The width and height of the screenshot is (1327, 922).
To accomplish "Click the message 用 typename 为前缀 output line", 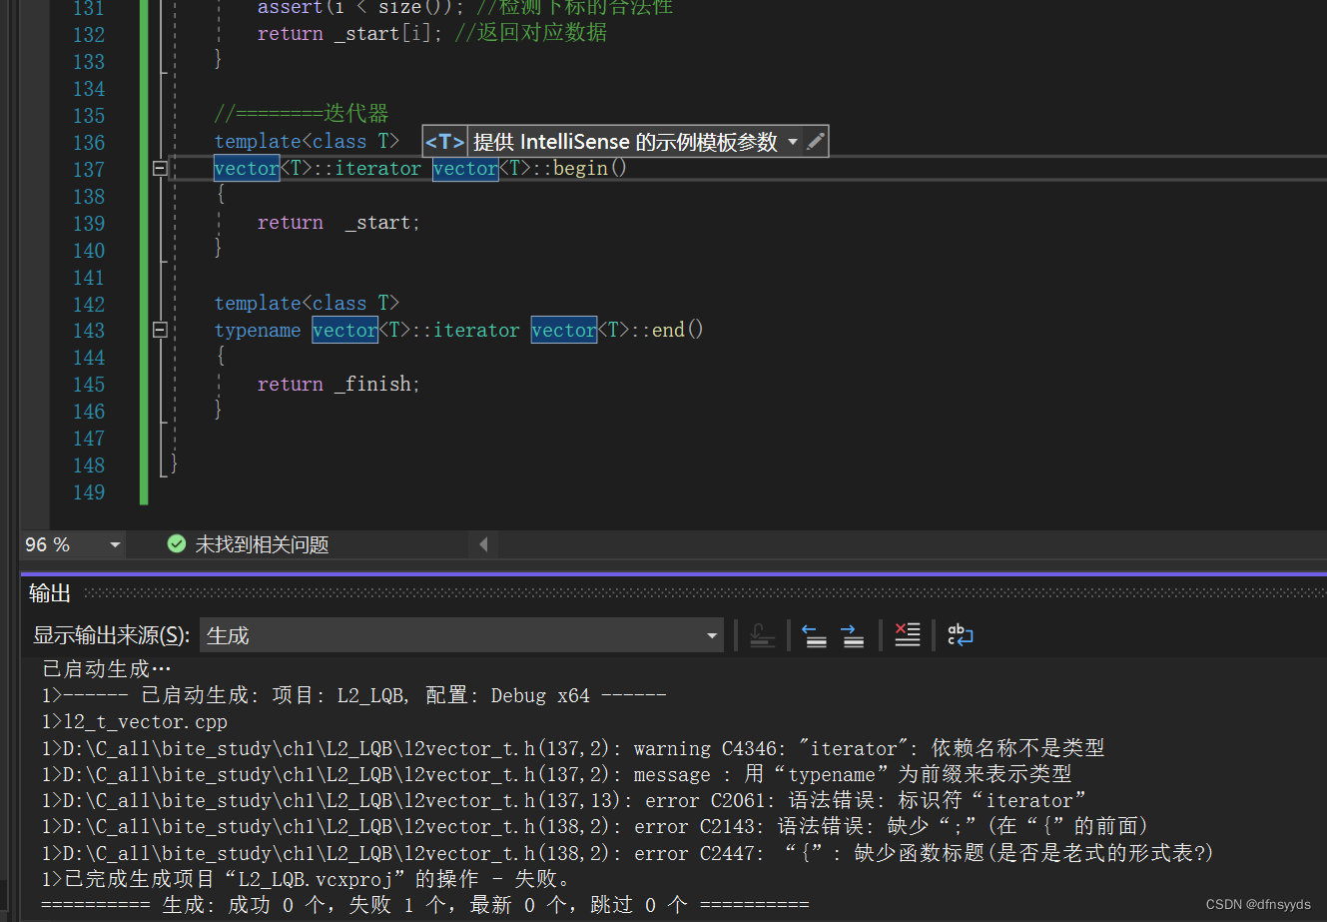I will [556, 774].
